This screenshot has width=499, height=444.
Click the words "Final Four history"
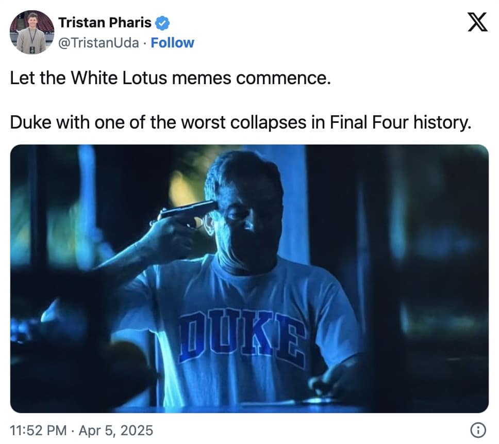pyautogui.click(x=400, y=122)
